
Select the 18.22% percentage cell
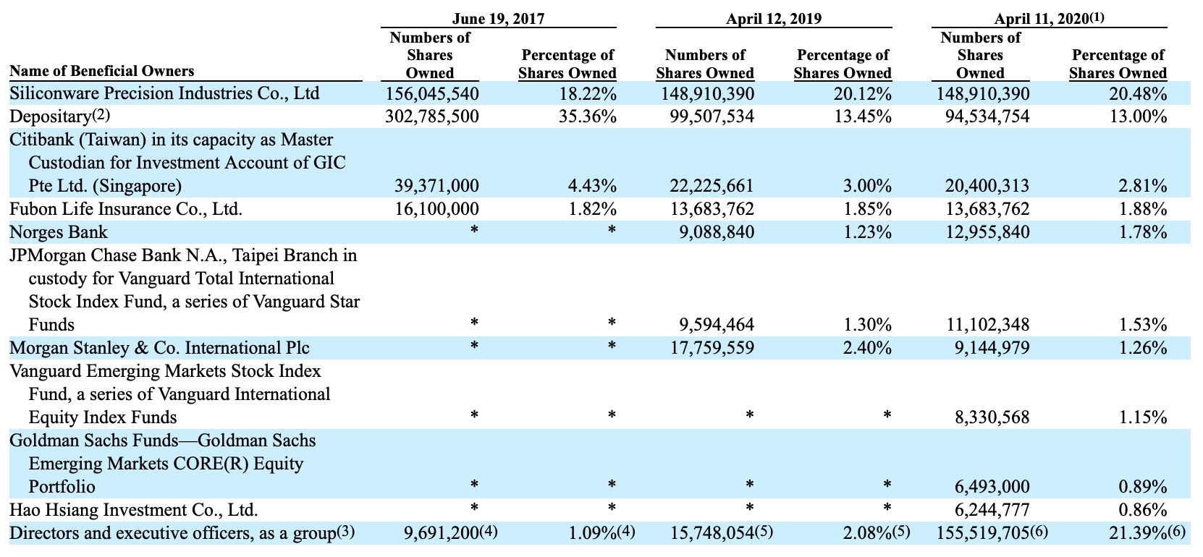[588, 93]
